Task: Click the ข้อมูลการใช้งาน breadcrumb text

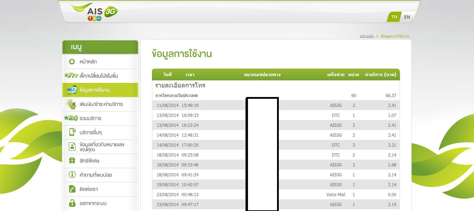Action: 395,36
